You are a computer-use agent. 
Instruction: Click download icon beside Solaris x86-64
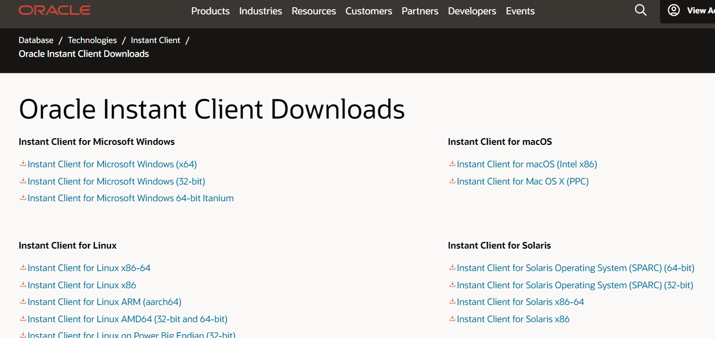pyautogui.click(x=452, y=302)
